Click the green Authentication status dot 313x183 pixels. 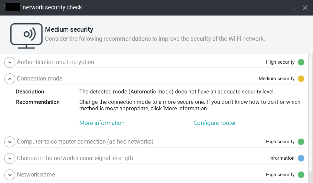(x=301, y=62)
